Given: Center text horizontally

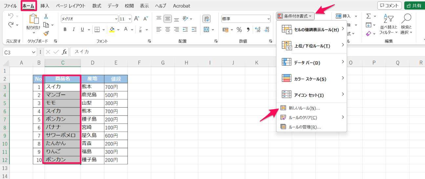Looking at the screenshot, I should (x=168, y=29).
